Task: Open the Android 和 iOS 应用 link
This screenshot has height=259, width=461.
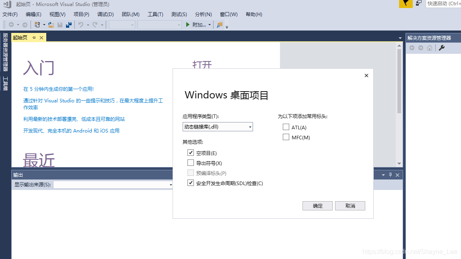Action: [x=72, y=131]
